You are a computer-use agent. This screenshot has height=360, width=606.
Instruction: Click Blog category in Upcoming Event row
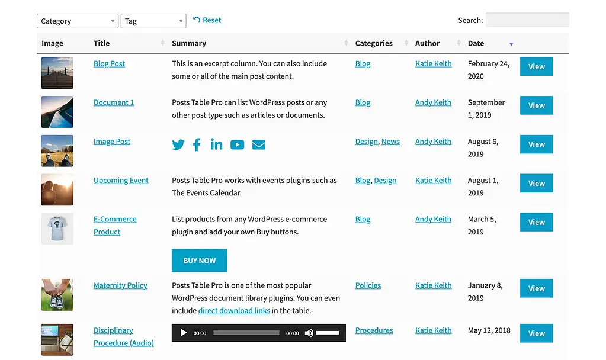[363, 181]
